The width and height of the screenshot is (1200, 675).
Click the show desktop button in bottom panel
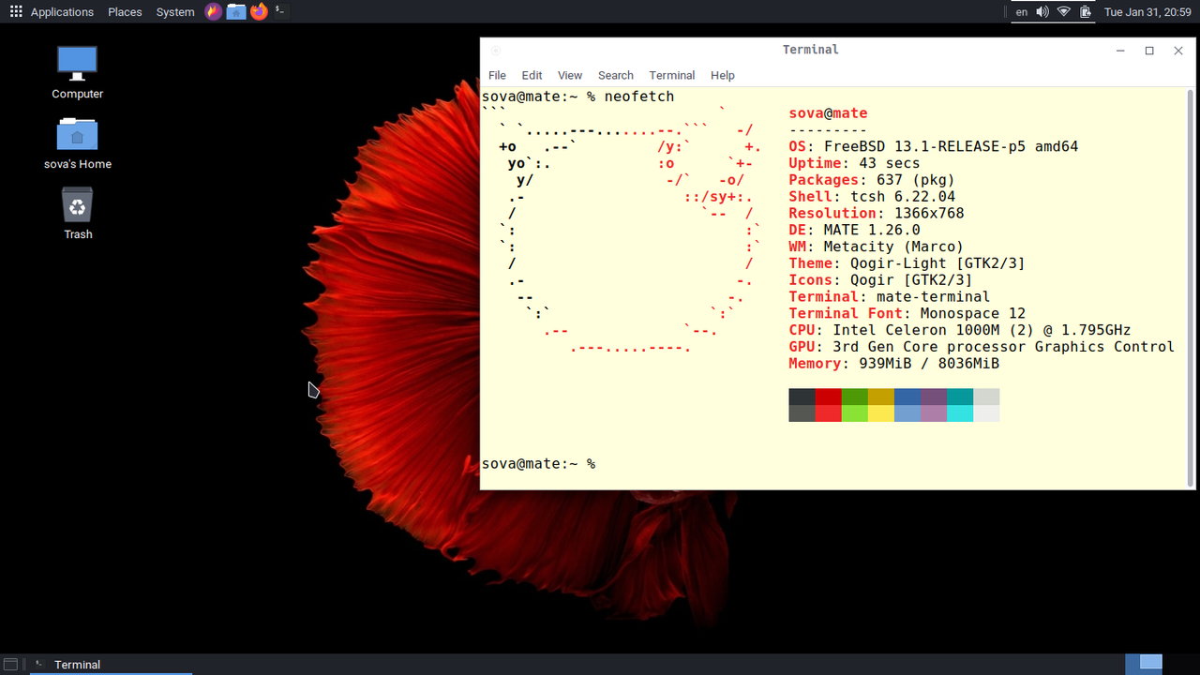(x=11, y=665)
